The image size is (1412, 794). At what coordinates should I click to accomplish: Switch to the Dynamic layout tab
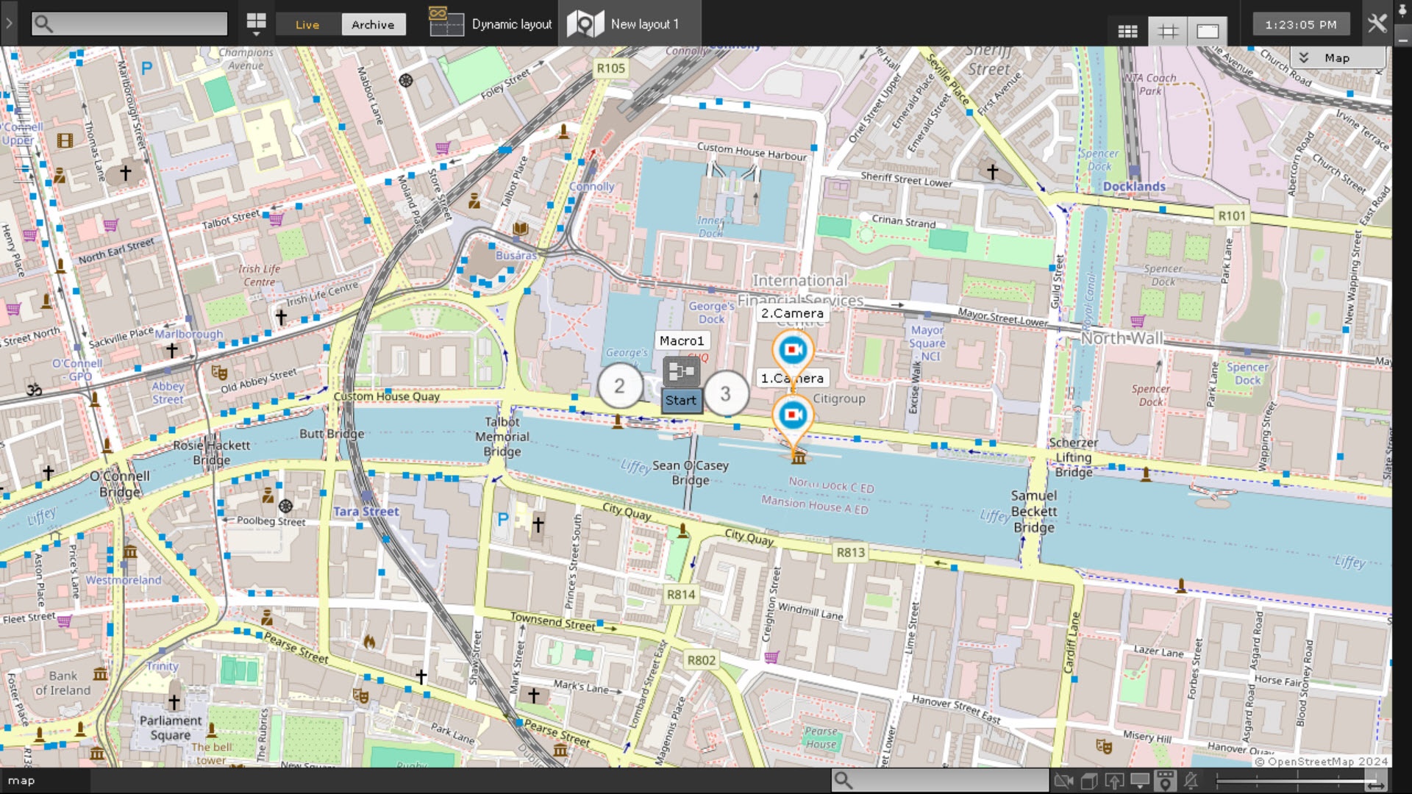pyautogui.click(x=491, y=24)
